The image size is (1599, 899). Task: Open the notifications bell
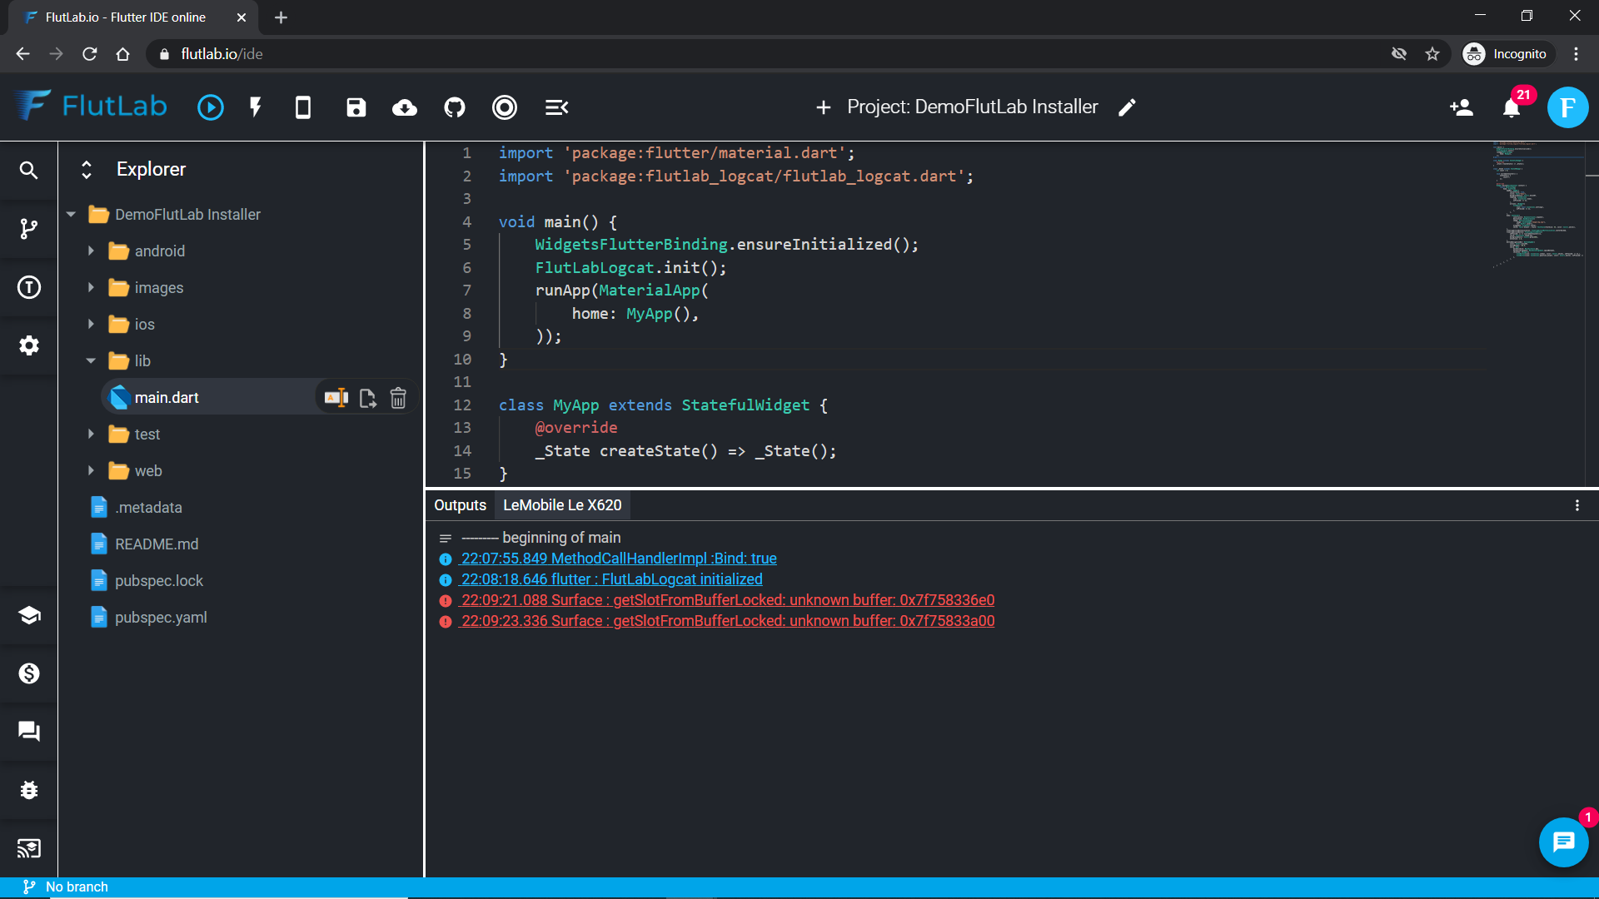point(1512,107)
